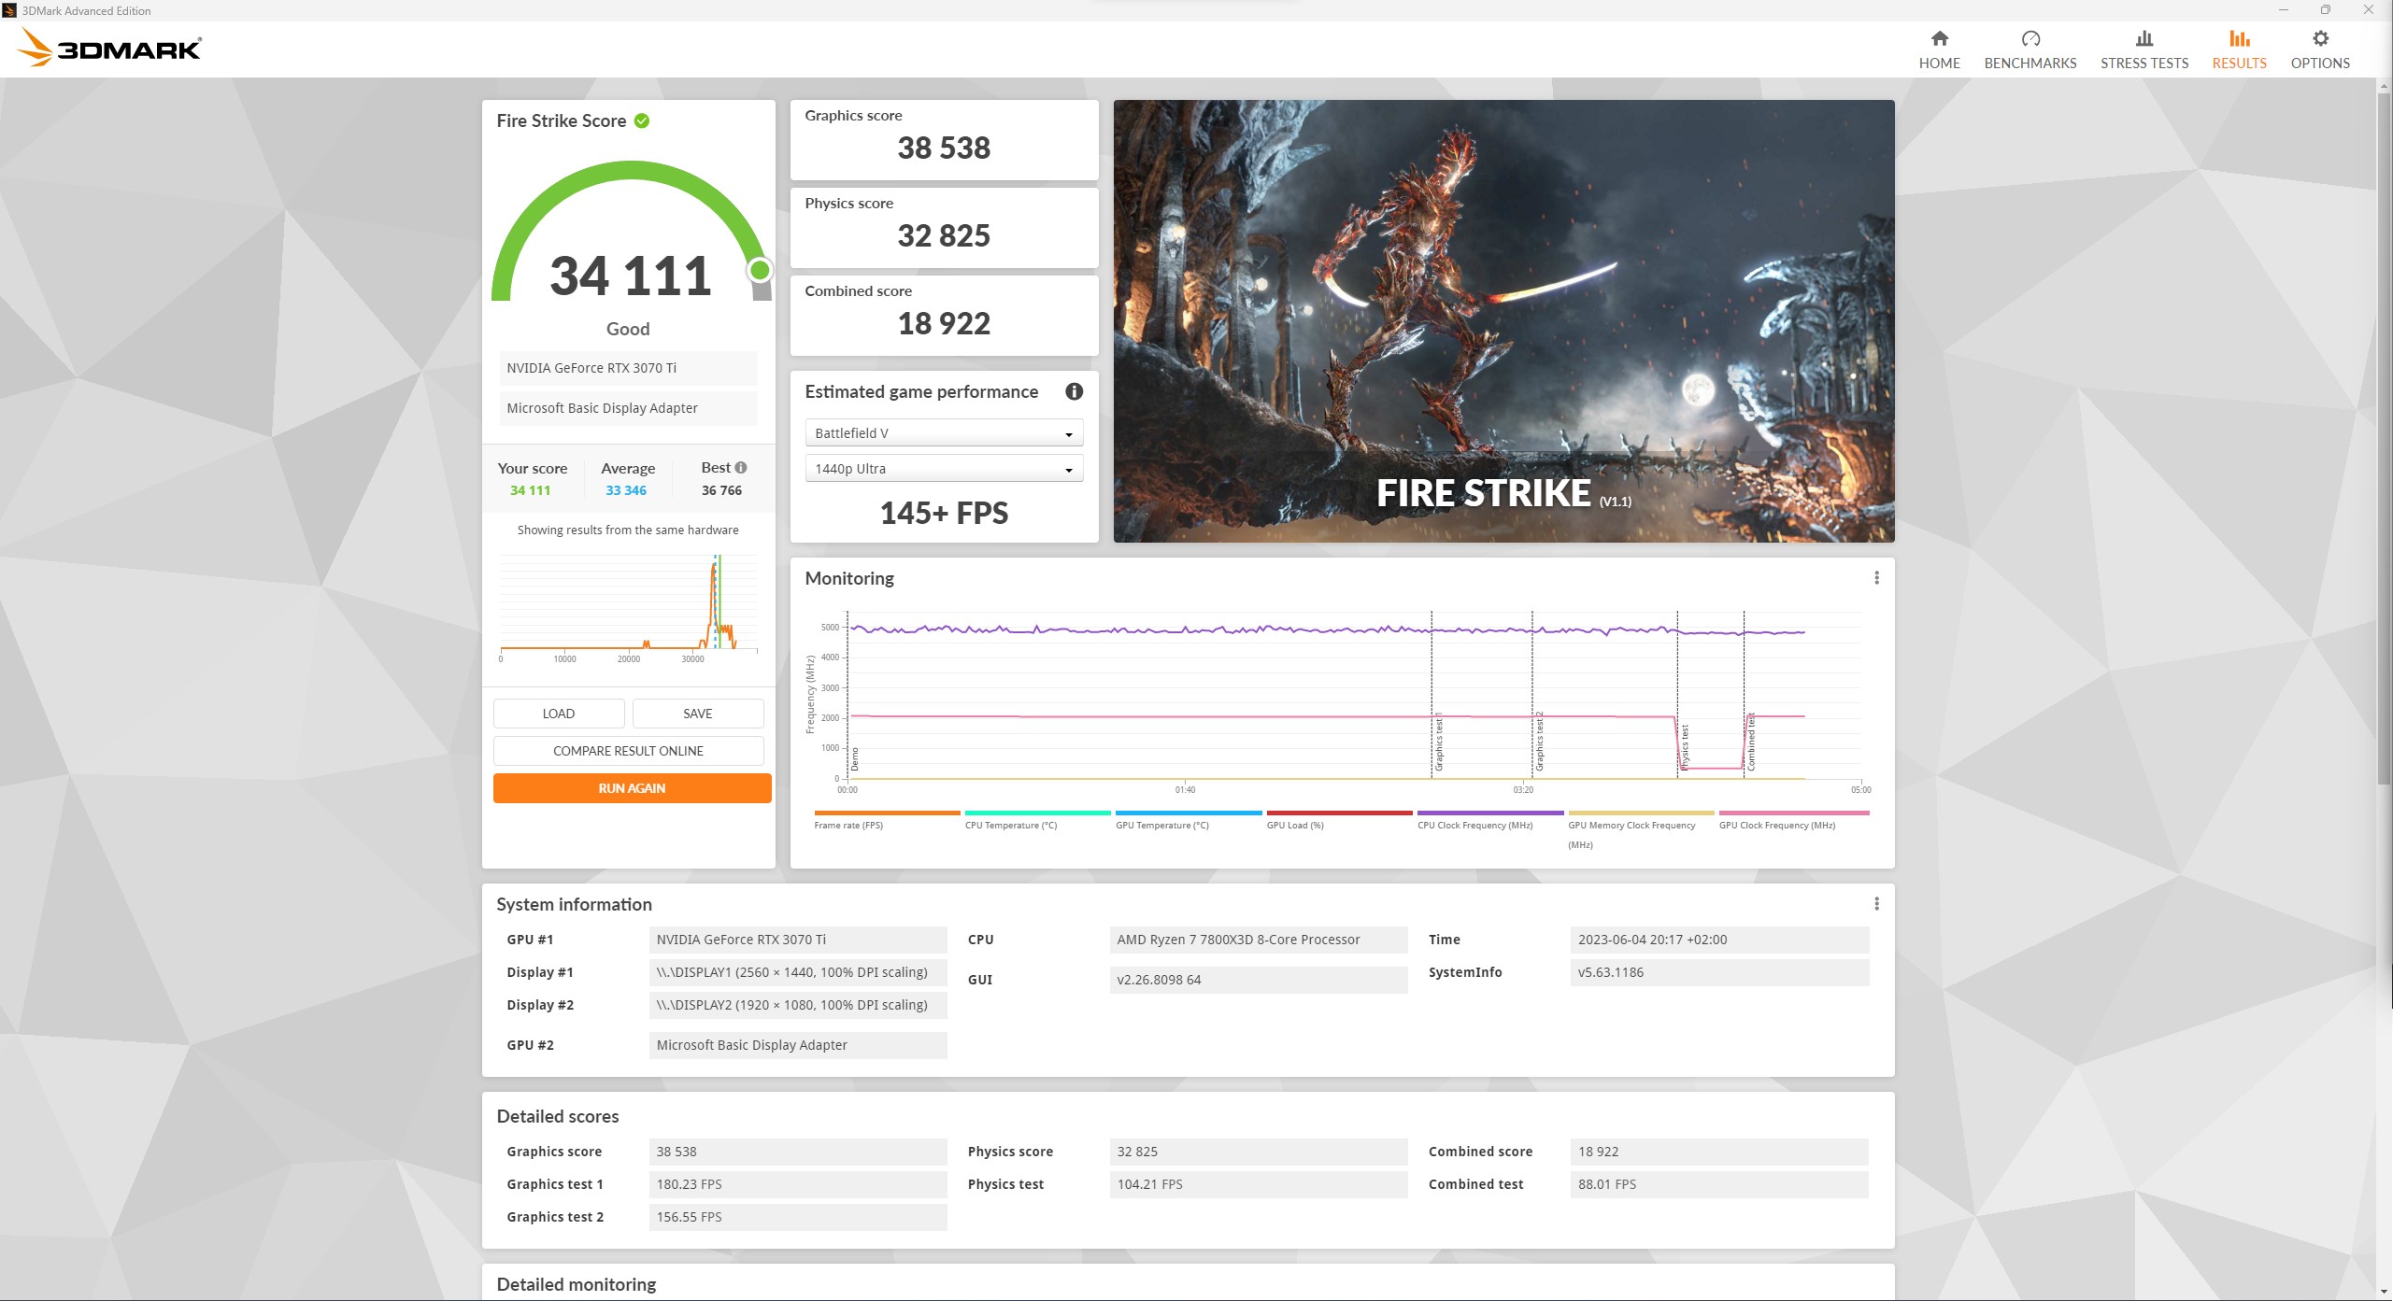Switch to the RESULTS tab
The image size is (2393, 1301).
click(x=2239, y=47)
